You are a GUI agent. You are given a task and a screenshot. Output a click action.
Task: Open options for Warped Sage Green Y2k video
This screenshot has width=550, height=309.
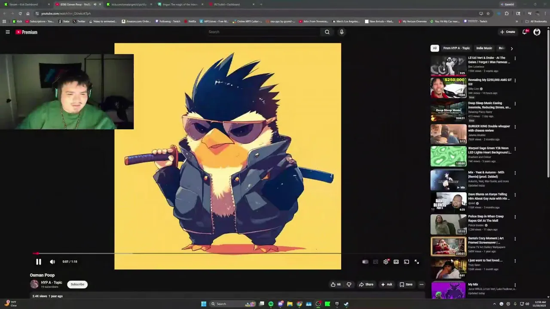click(x=515, y=148)
